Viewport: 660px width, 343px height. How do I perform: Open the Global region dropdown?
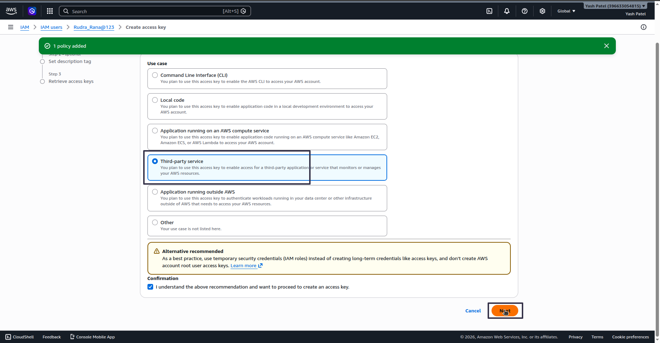tap(566, 11)
